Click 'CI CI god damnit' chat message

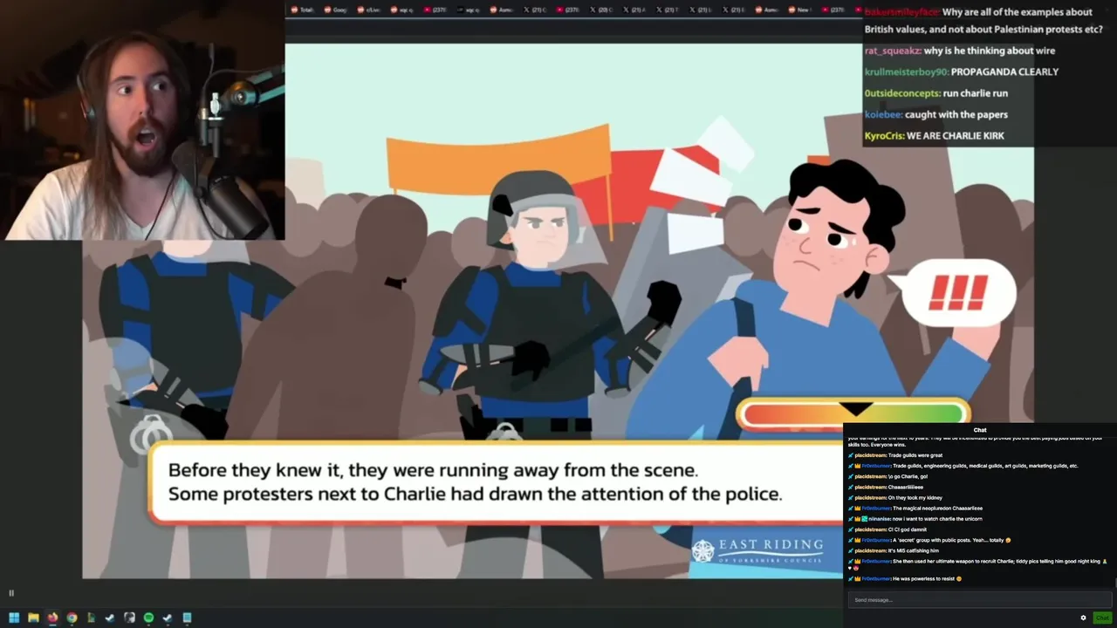click(908, 529)
